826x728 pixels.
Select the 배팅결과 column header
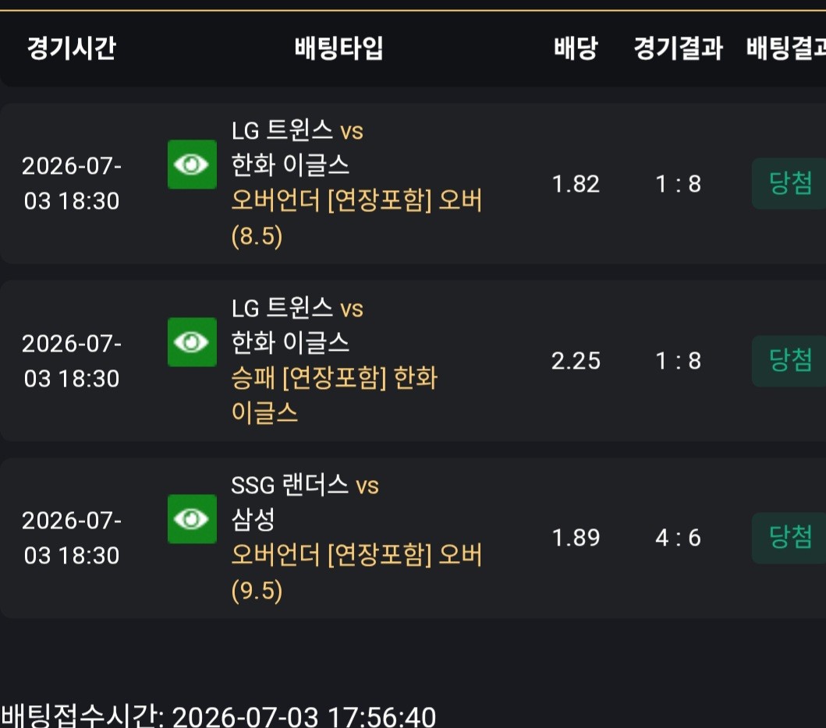(x=786, y=48)
